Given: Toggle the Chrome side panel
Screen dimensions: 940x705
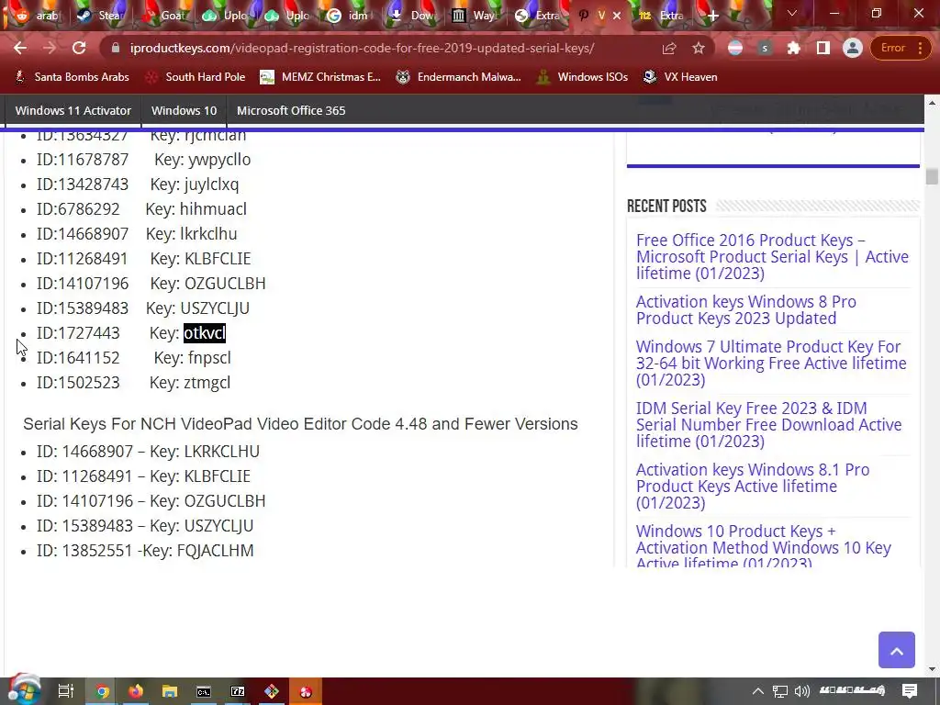Looking at the screenshot, I should (823, 48).
